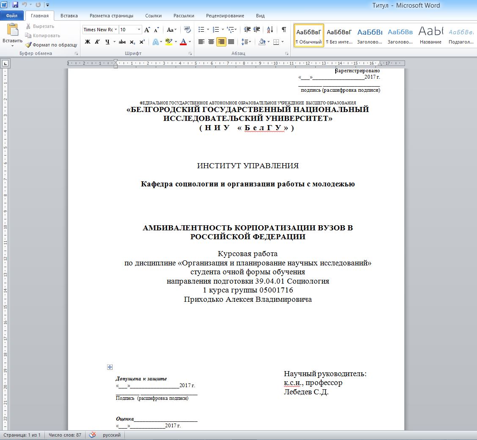Apply subscript formatting
Image resolution: width=477 pixels, height=440 pixels.
tap(132, 41)
